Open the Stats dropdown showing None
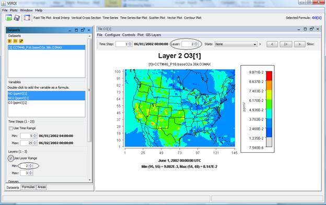Screen dimensions: 326x205 [236, 44]
